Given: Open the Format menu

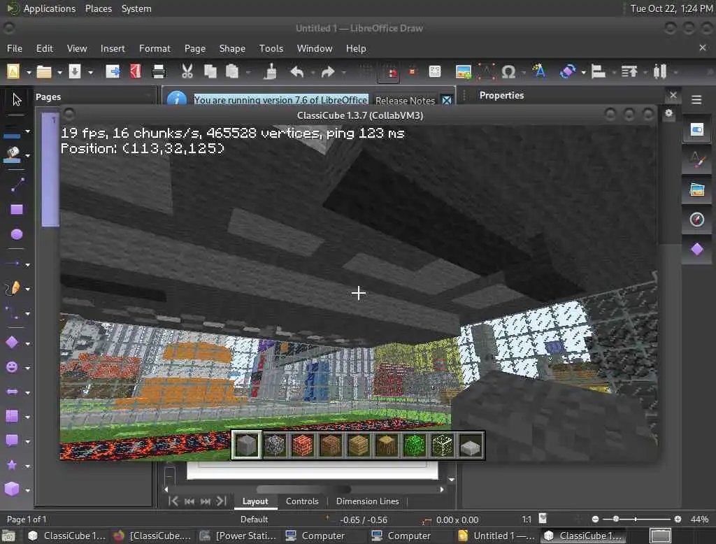Looking at the screenshot, I should [155, 48].
